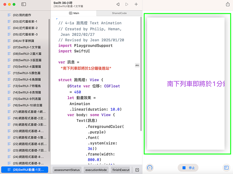Expand the code suggestion bar chevron

coord(137,170)
